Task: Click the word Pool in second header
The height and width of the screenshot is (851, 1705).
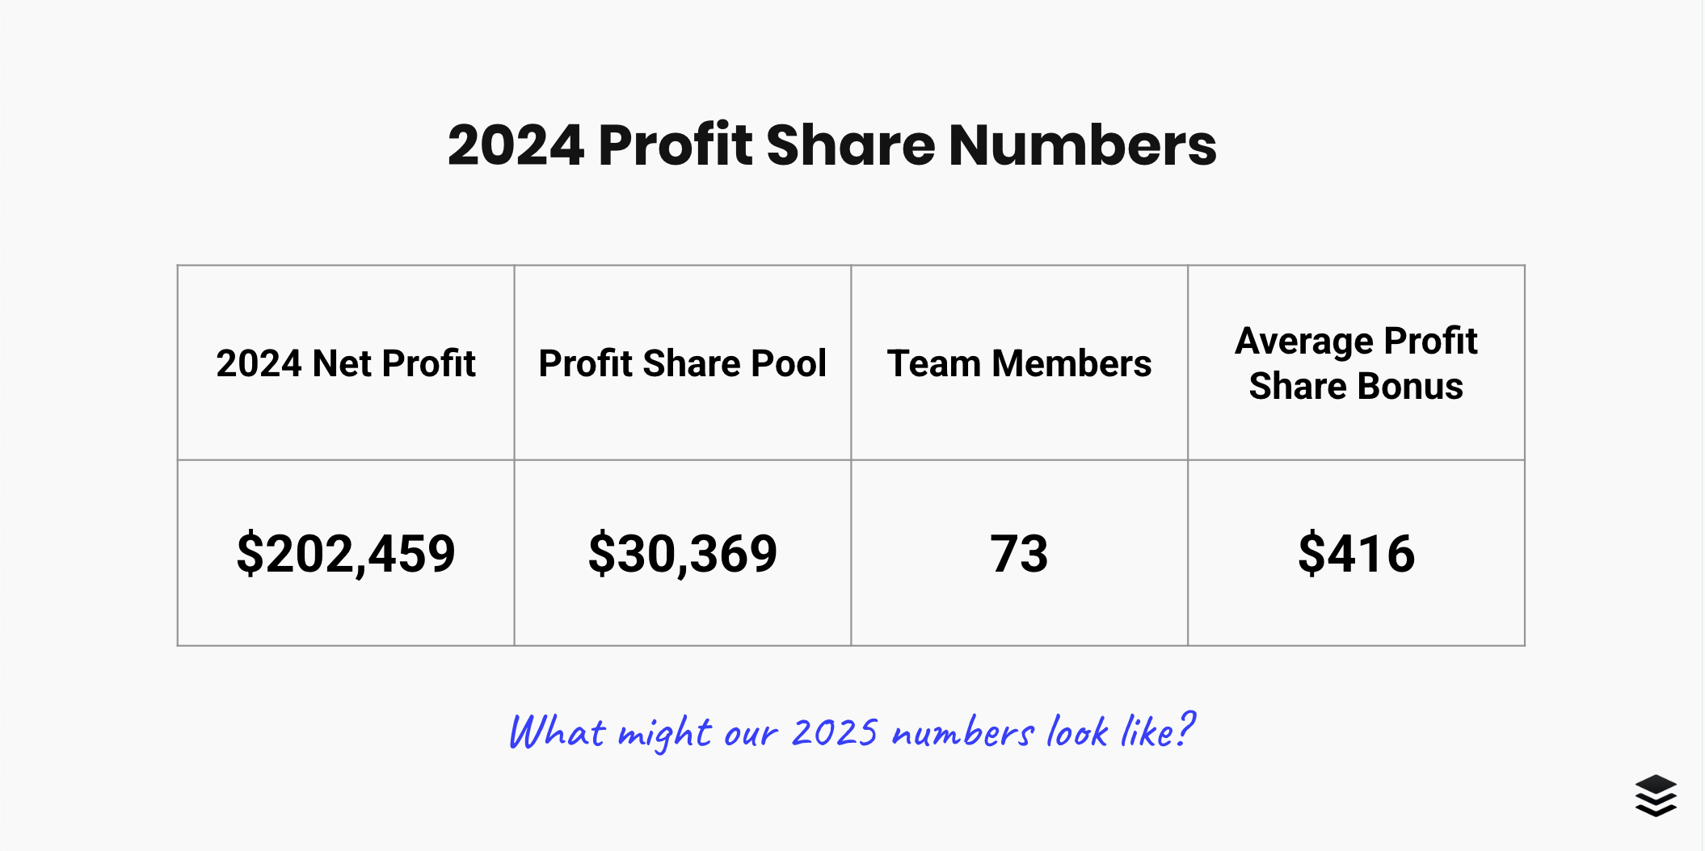Action: click(x=789, y=363)
